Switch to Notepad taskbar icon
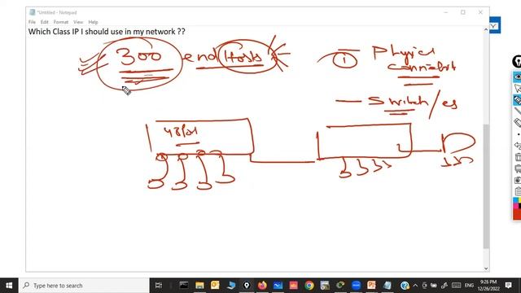The width and height of the screenshot is (521, 293). point(387,285)
